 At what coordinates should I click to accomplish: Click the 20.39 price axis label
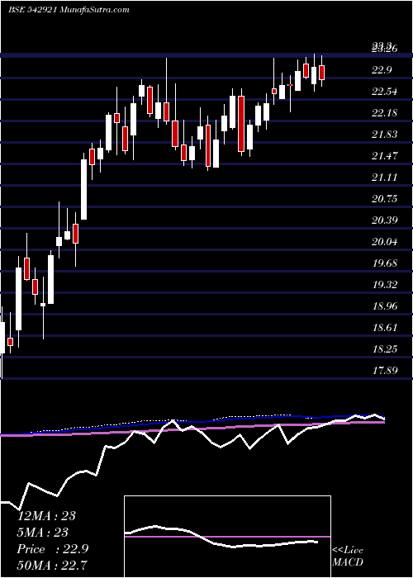(x=385, y=220)
